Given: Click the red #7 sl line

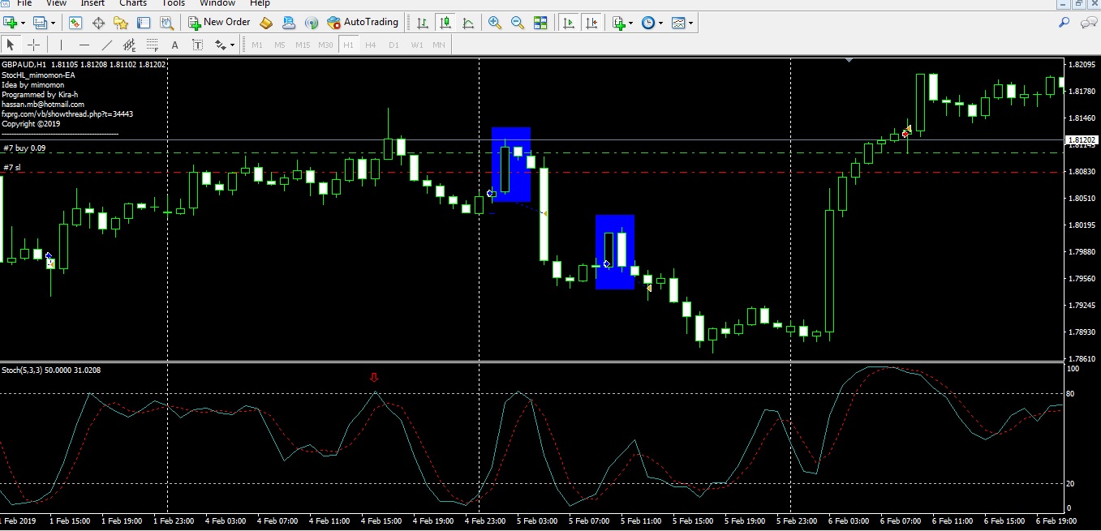Looking at the screenshot, I should (x=487, y=172).
